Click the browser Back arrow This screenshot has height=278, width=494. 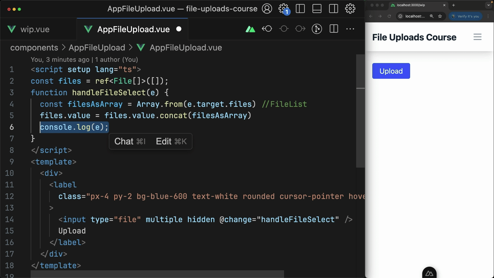click(x=371, y=16)
